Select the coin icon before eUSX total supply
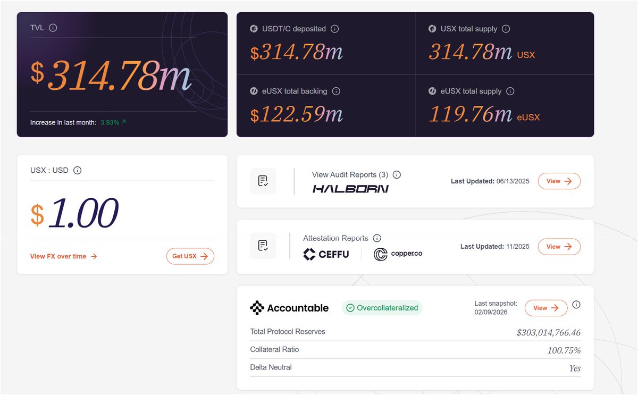 click(x=432, y=91)
